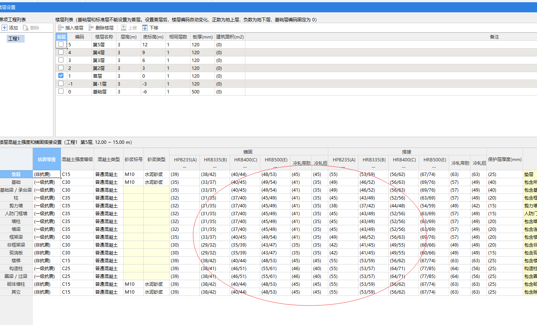Image resolution: width=537 pixels, height=325 pixels.
Task: Open ellipsis under 搭接 HRB500(E) header
Action: pyautogui.click(x=434, y=167)
